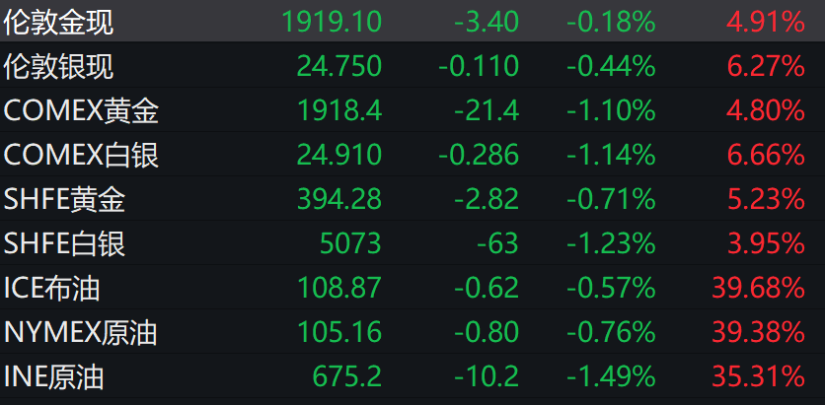
Task: Select the 24.750 price of 伦敦银现
Action: 338,66
